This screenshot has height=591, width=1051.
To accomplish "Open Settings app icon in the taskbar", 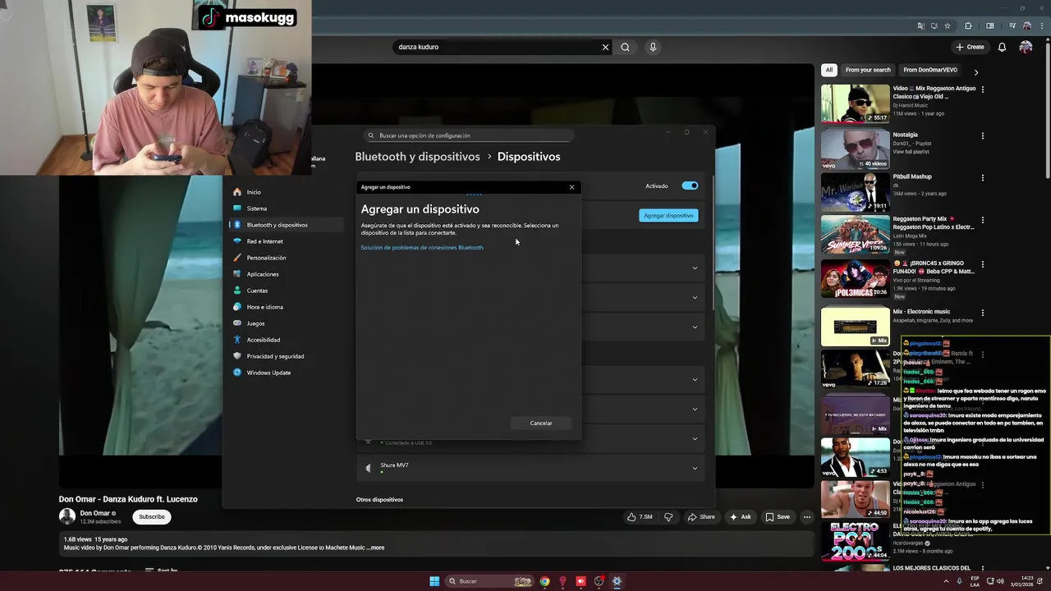I will [x=617, y=581].
